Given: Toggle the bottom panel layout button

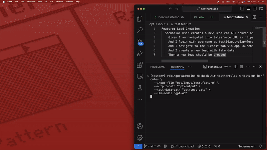Looking at the screenshot, I should [248, 9].
